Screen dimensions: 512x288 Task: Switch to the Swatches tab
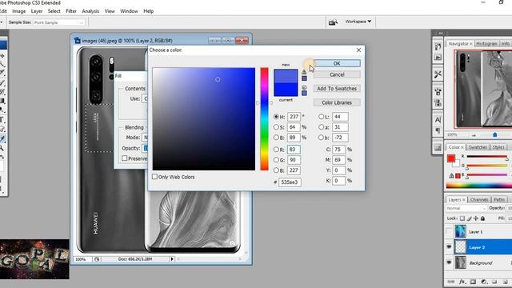pos(478,147)
